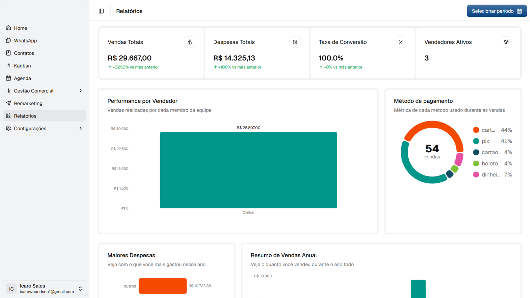Click the people icon on Vendedores Ativos
The height and width of the screenshot is (298, 530).
[x=506, y=42]
